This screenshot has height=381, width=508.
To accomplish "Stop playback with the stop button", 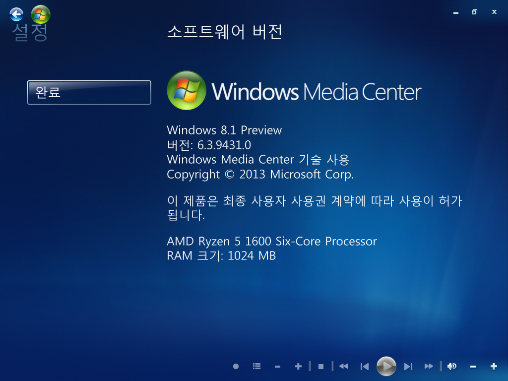I will pyautogui.click(x=321, y=367).
